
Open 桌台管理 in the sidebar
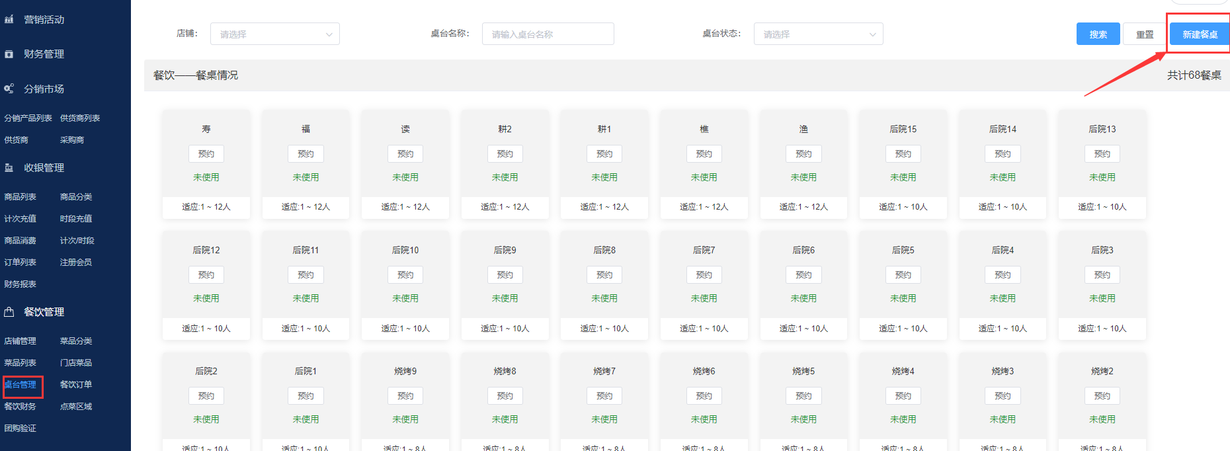pos(20,385)
